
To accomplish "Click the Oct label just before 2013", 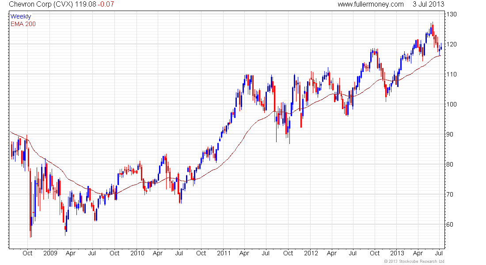I will 375,253.
